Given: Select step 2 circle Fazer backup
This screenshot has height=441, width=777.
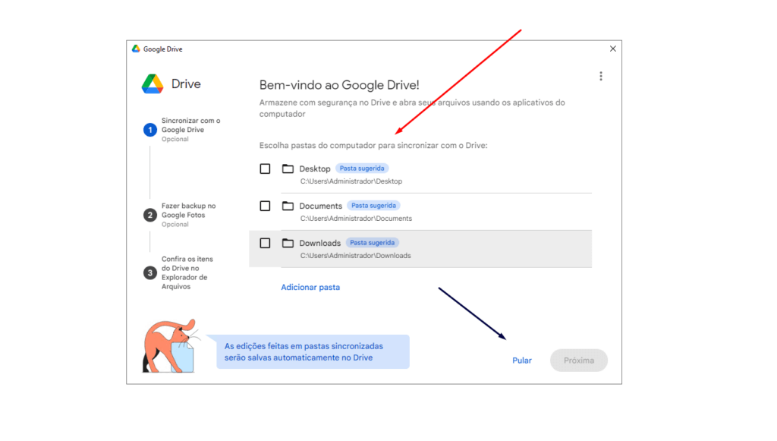Looking at the screenshot, I should point(150,215).
